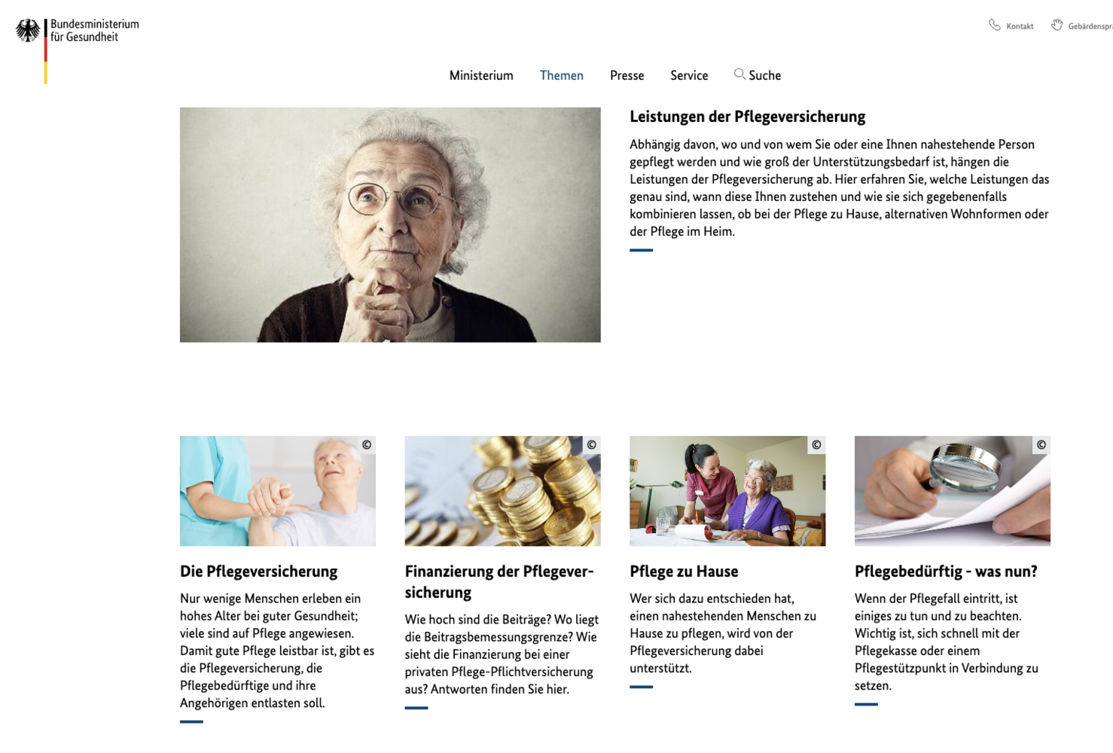1113x753 pixels.
Task: Open the Pflege zu Hause heading link
Action: [684, 572]
